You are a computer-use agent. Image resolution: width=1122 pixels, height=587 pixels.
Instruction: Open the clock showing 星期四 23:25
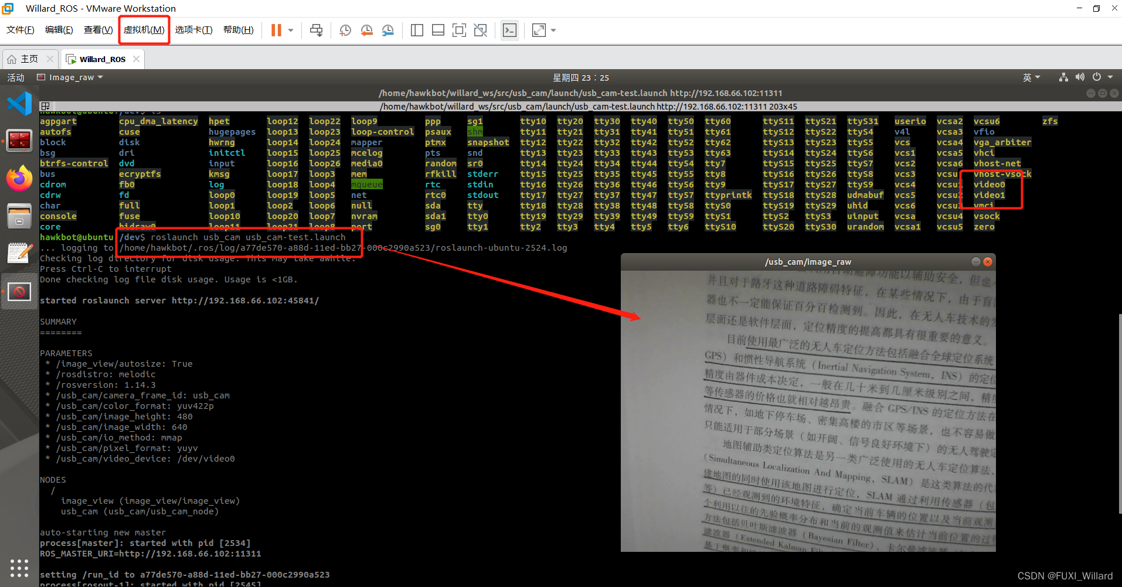coord(581,77)
